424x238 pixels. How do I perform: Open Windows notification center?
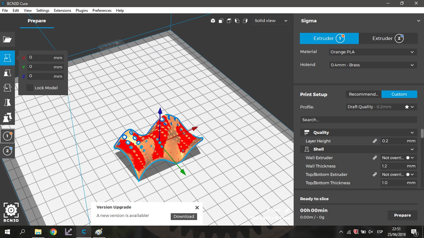414,232
